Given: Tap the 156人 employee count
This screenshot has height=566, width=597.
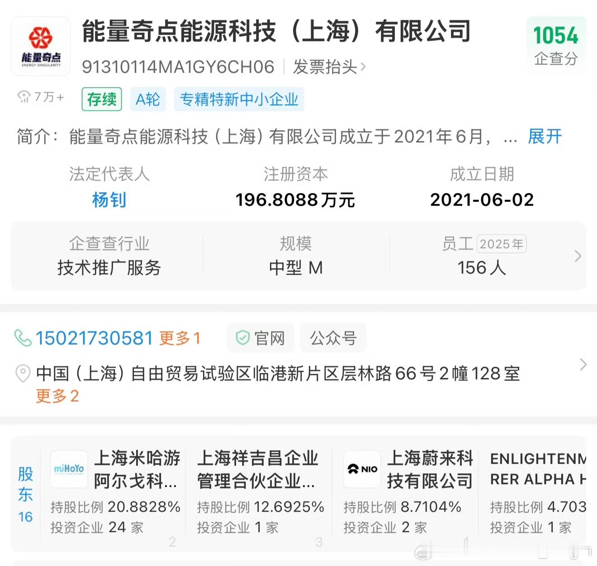Looking at the screenshot, I should 482,268.
